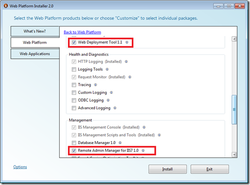Minimize the Web Platform Installer window
Viewport: 250px width, 185px height.
tap(218, 6)
